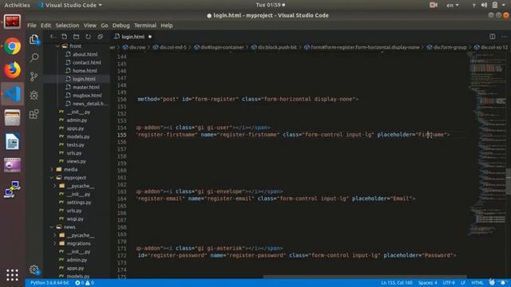Show Applications grid in the dock
This screenshot has width=511, height=287.
[x=13, y=275]
